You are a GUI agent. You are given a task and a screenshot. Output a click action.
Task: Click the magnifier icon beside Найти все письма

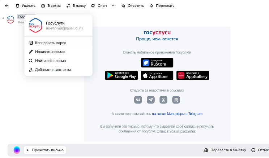(31, 61)
